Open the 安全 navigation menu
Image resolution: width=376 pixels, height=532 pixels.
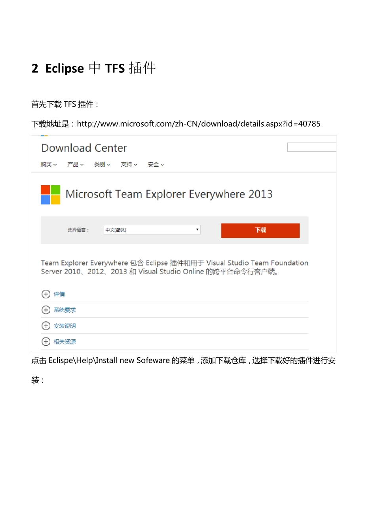pyautogui.click(x=156, y=164)
